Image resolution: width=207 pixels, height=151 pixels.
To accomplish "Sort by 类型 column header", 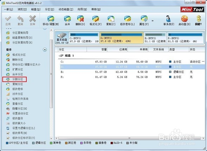I will coord(179,49).
